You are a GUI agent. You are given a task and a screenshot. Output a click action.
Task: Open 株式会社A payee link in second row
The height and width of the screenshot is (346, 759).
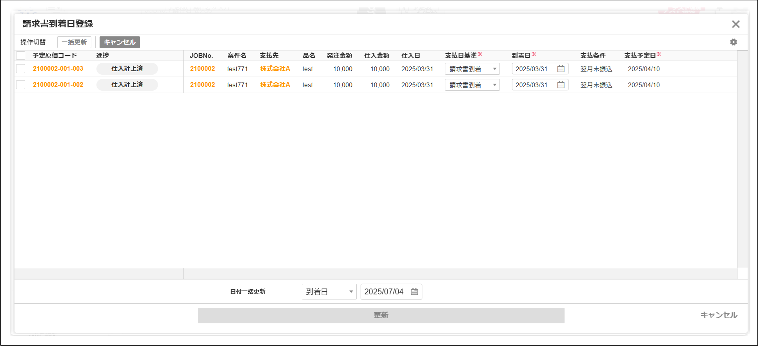[x=275, y=85]
